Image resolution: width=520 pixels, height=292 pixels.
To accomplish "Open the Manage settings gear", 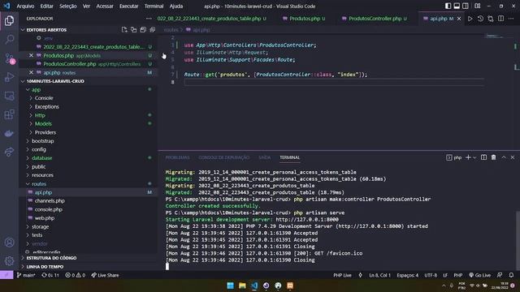I will [9, 261].
